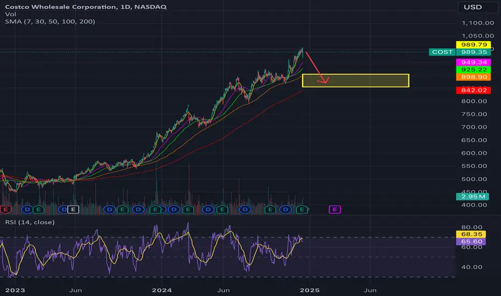Click the 1,100.00 price axis label
This screenshot has width=501, height=296.
[x=478, y=23]
